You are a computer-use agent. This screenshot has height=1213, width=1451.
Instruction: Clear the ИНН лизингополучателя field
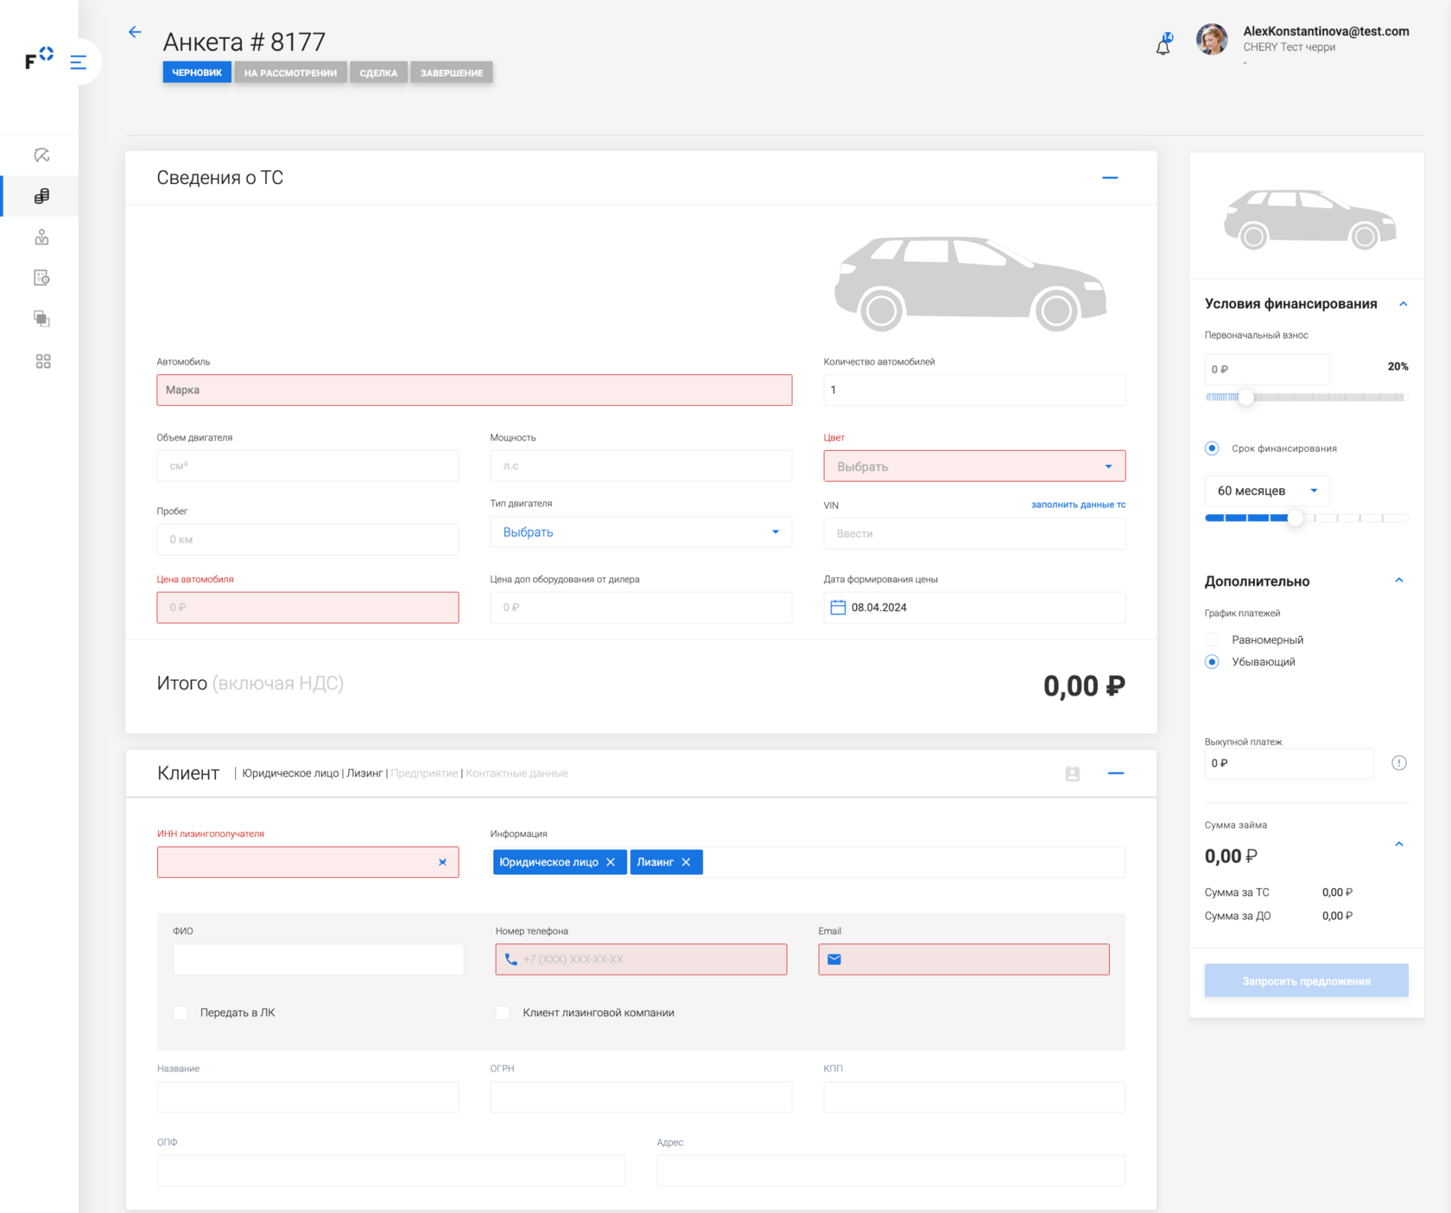pos(442,862)
